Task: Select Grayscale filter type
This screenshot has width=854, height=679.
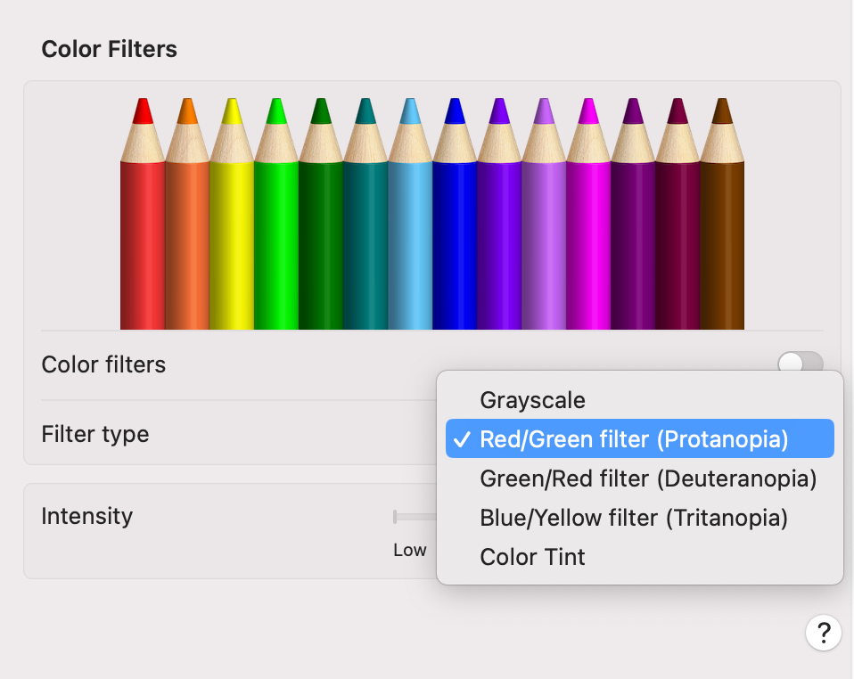Action: click(x=532, y=400)
